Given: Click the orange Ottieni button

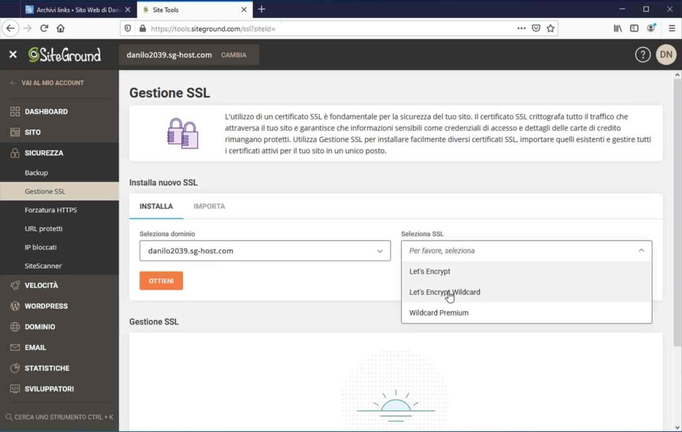Looking at the screenshot, I should (x=161, y=281).
